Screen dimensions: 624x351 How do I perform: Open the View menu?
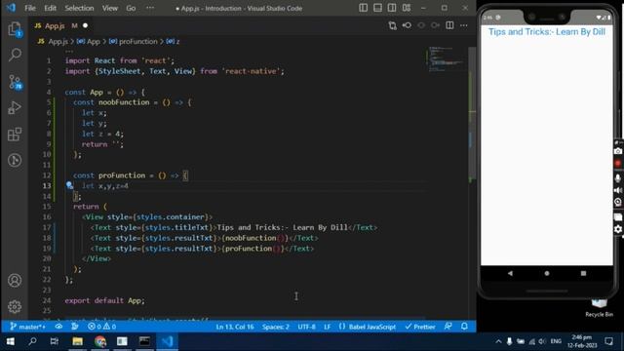click(110, 8)
